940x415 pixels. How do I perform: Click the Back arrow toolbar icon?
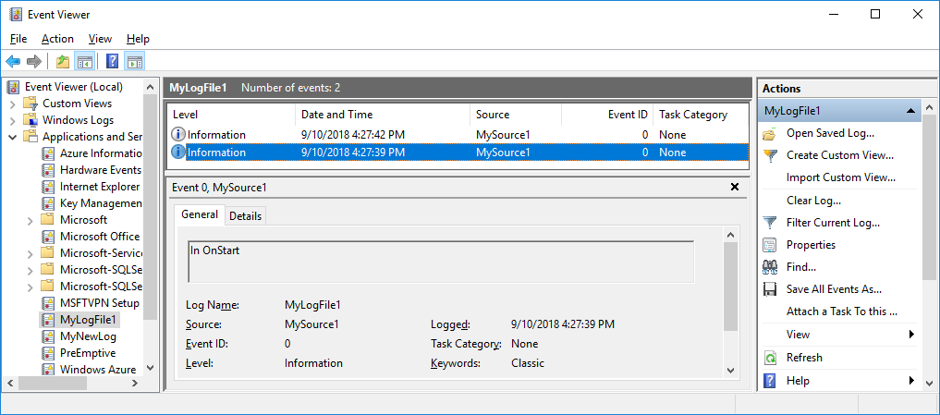(x=13, y=61)
